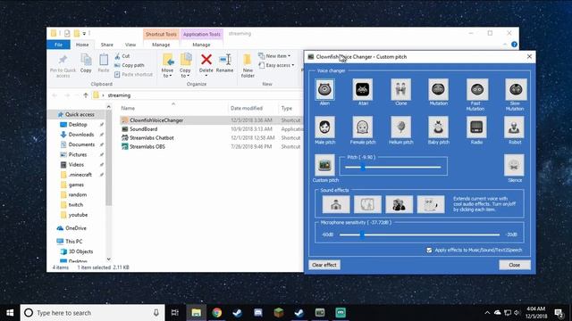Open the Easy access dropdown

point(276,65)
